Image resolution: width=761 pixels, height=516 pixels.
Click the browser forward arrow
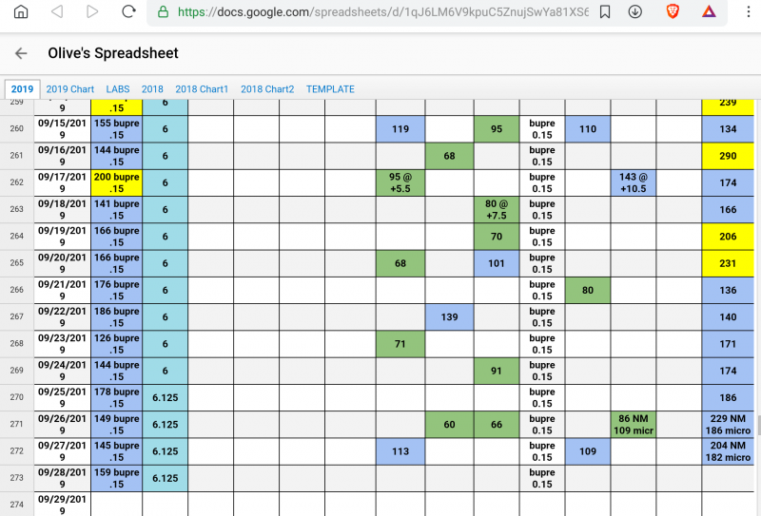coord(92,12)
